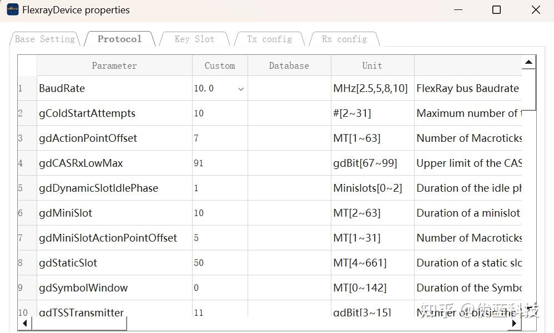
Task: Edit the gdActionPointOffset custom value field
Action: 220,139
